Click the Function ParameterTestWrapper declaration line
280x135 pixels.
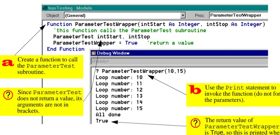tap(156, 24)
